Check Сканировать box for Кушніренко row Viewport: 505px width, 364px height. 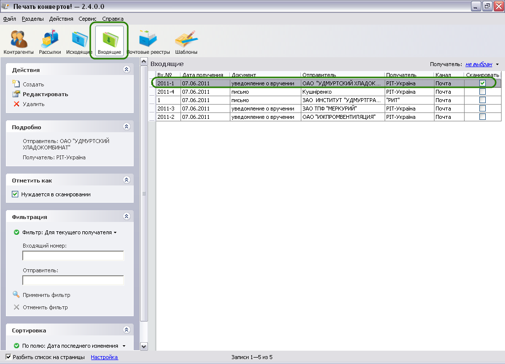(482, 92)
